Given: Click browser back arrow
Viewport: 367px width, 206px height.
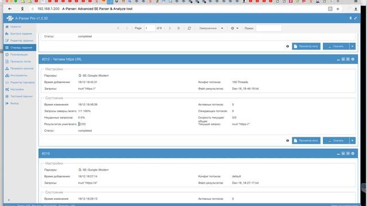Looking at the screenshot, I should (10, 9).
